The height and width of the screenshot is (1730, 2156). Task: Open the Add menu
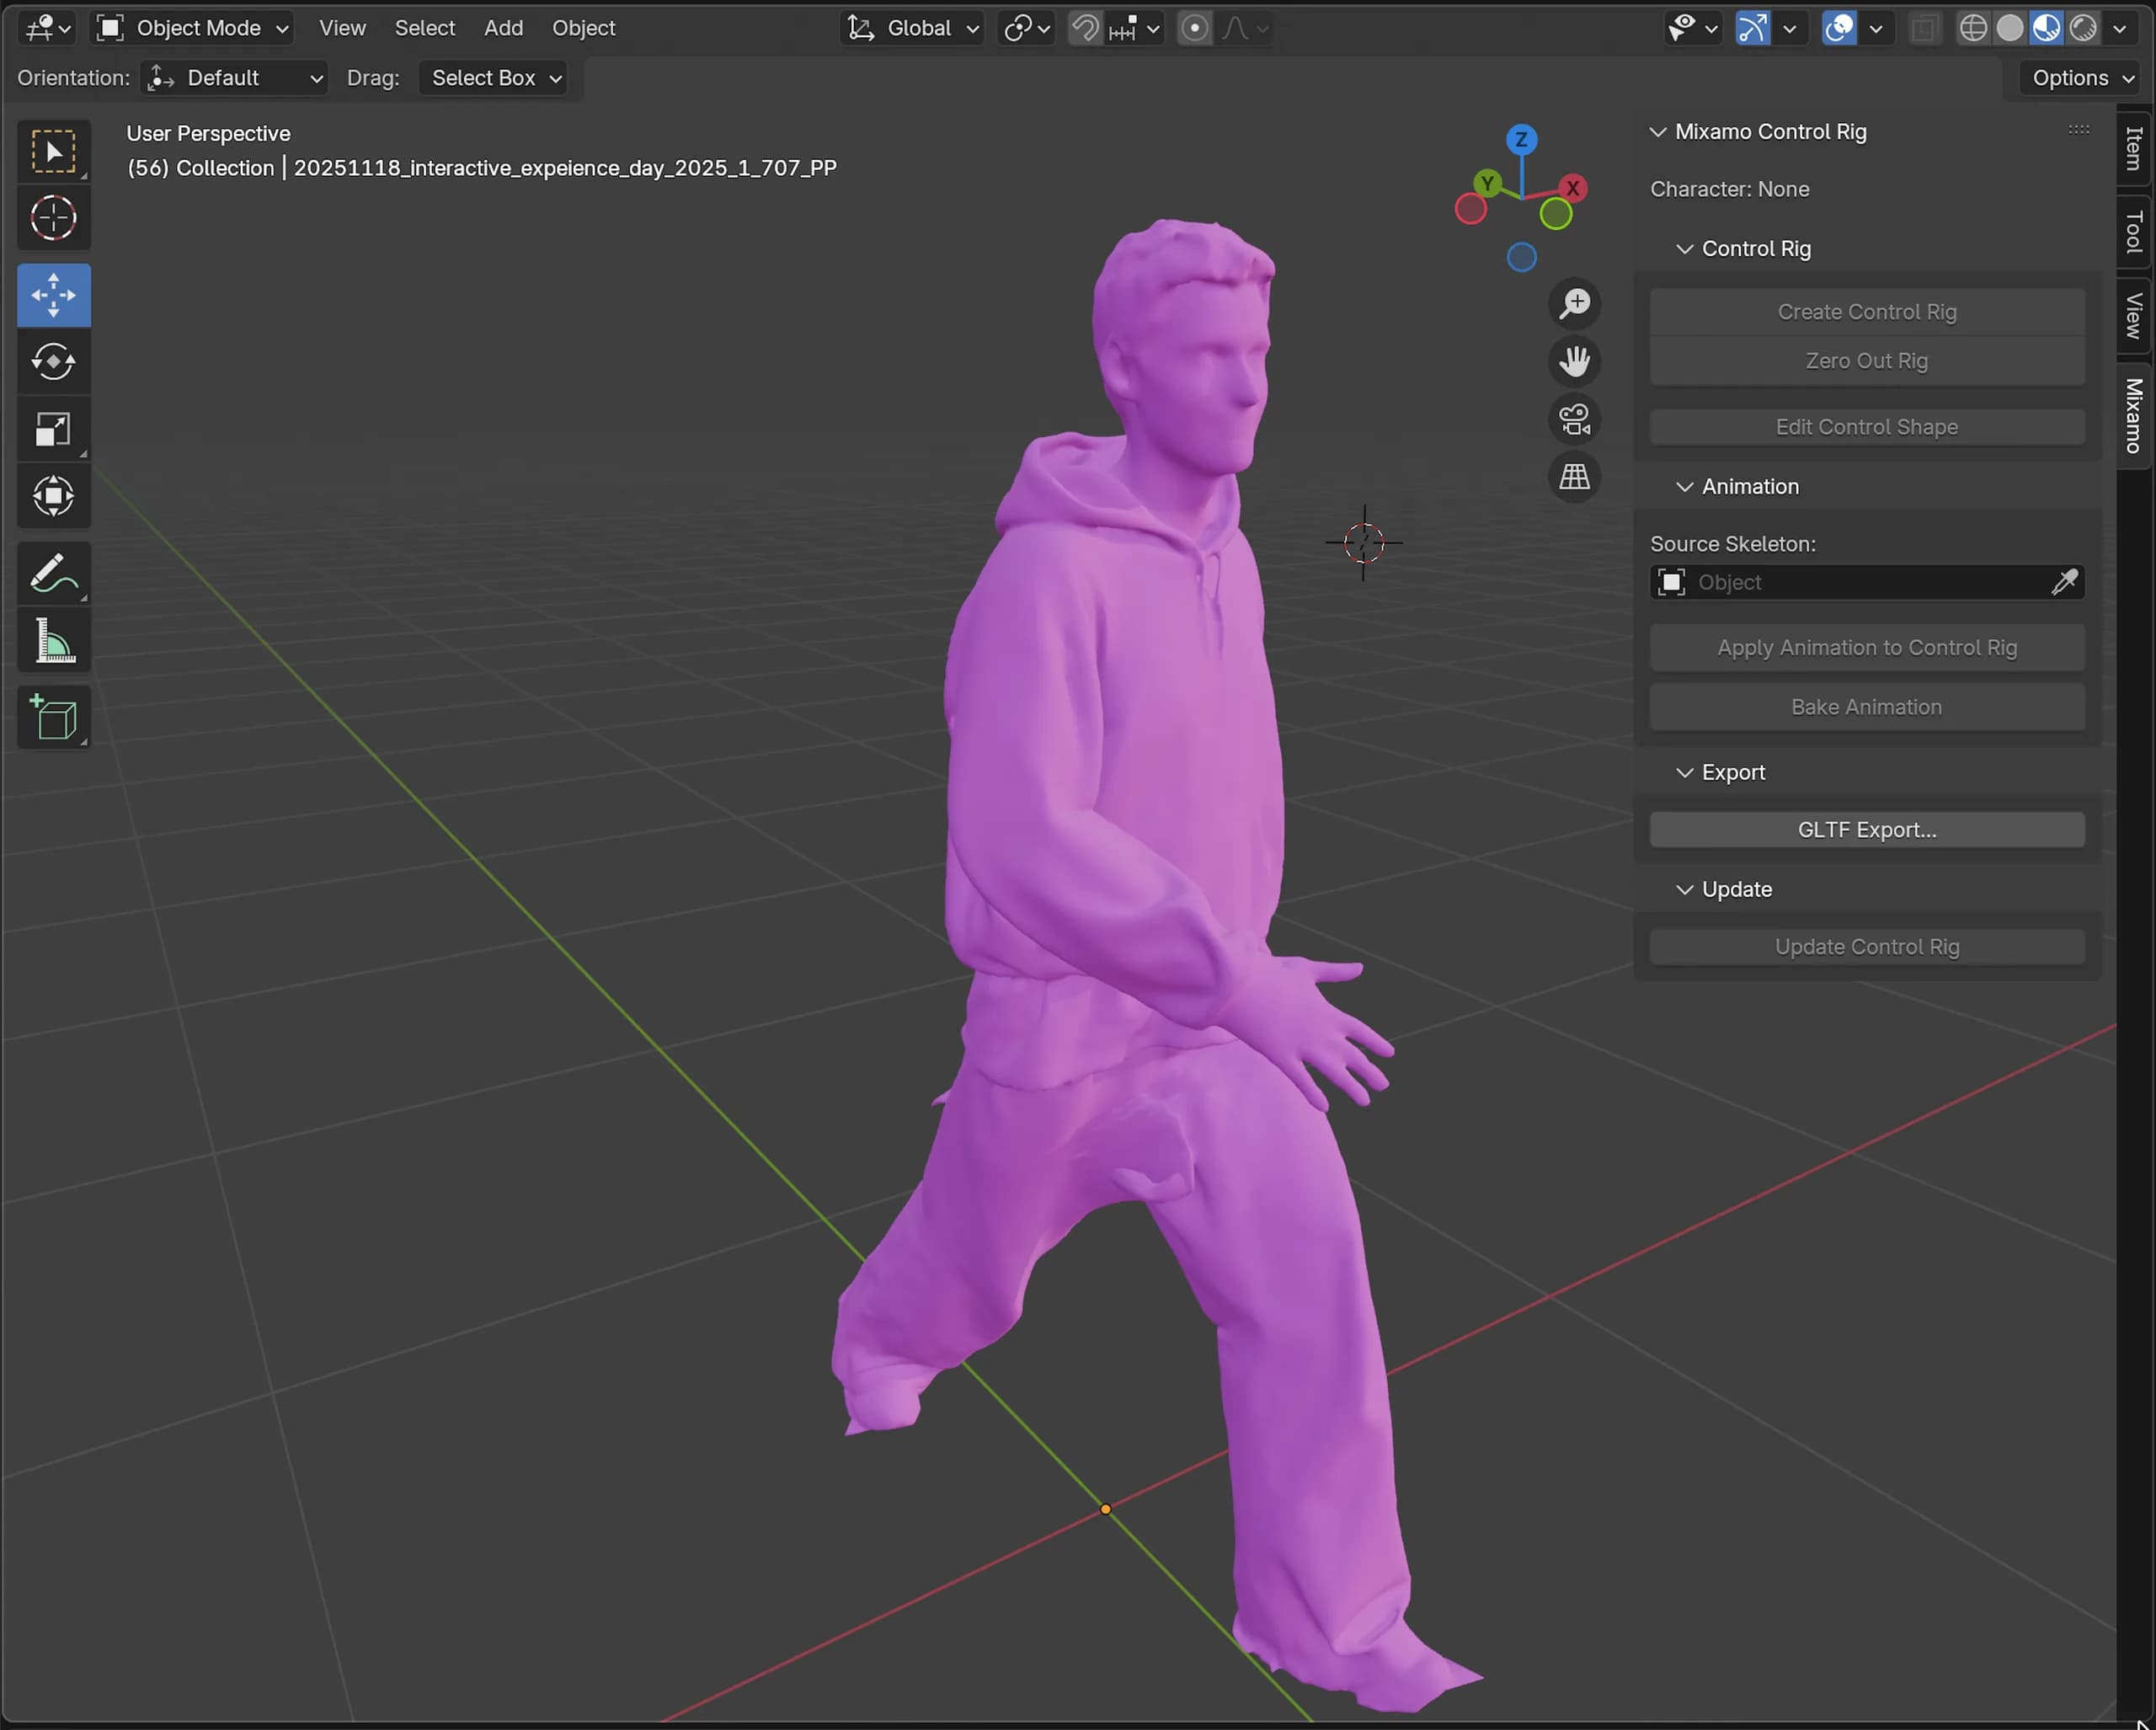tap(503, 28)
